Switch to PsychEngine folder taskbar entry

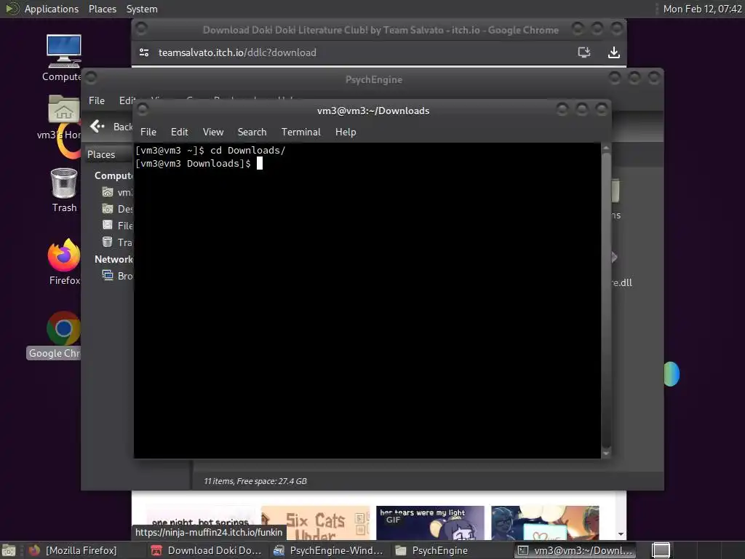pos(450,550)
